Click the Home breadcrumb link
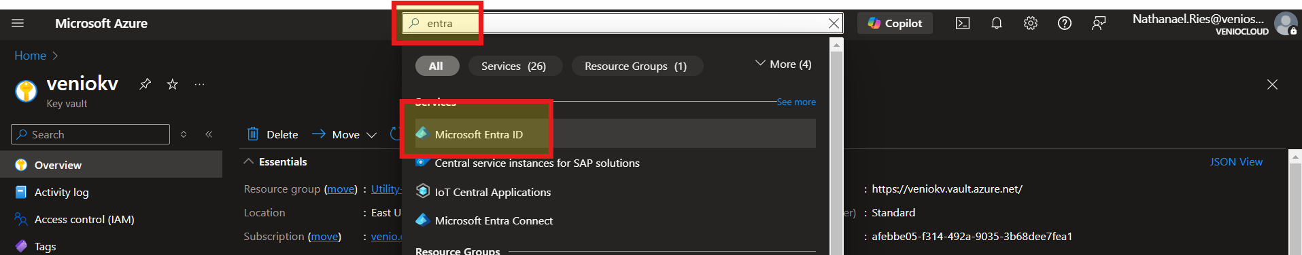Viewport: 1302px width, 255px height. [31, 56]
